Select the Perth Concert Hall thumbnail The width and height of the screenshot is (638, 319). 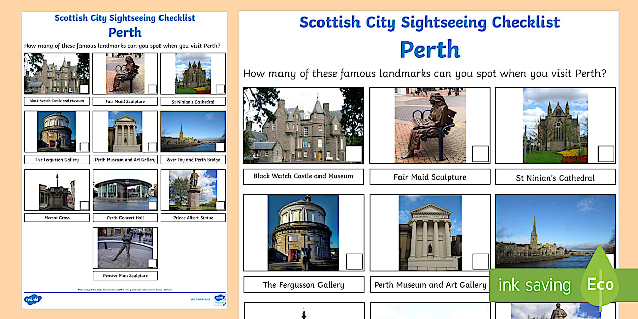click(x=125, y=190)
